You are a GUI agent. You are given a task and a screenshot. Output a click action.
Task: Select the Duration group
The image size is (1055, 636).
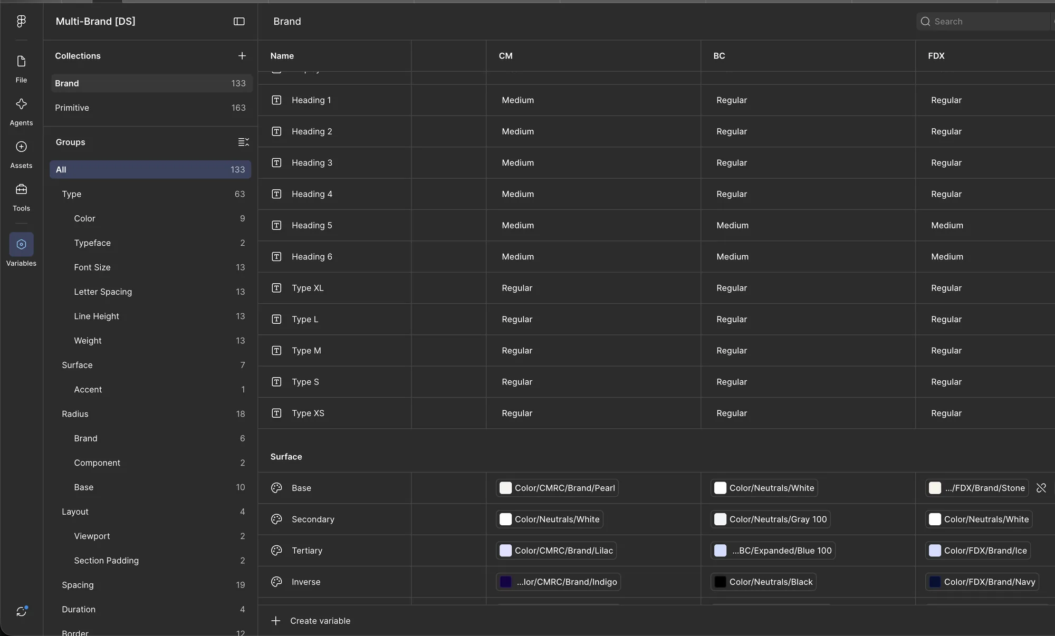point(150,609)
